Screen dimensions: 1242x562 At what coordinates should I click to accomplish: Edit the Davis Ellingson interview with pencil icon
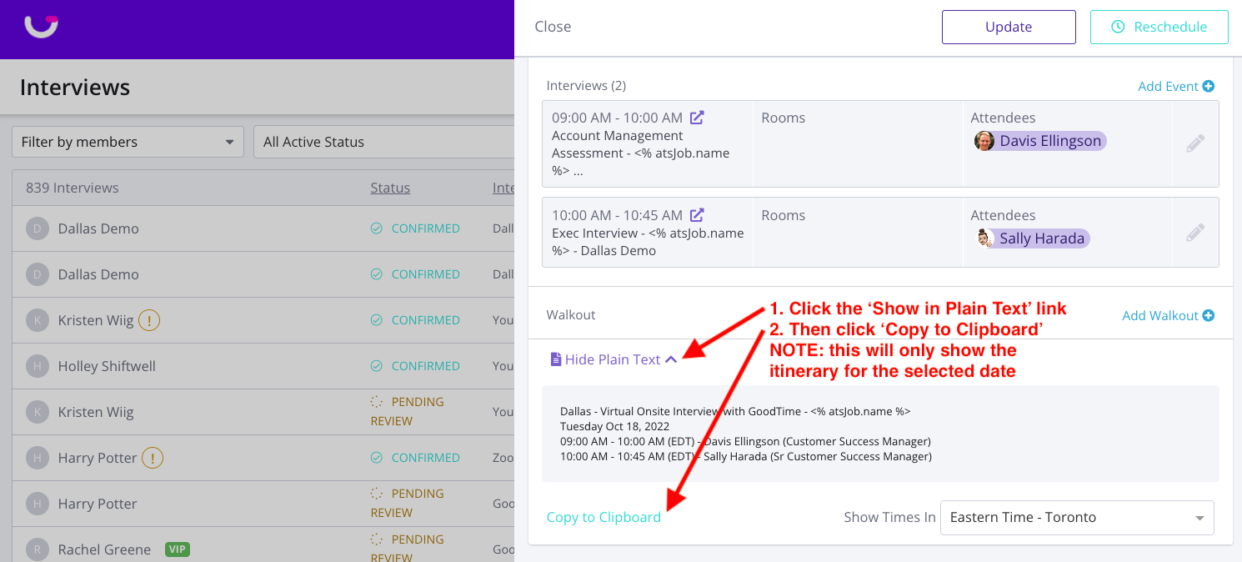(x=1195, y=143)
